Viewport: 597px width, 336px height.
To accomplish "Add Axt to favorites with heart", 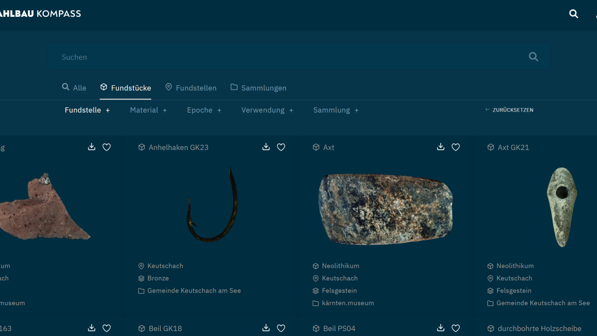I will [x=456, y=147].
